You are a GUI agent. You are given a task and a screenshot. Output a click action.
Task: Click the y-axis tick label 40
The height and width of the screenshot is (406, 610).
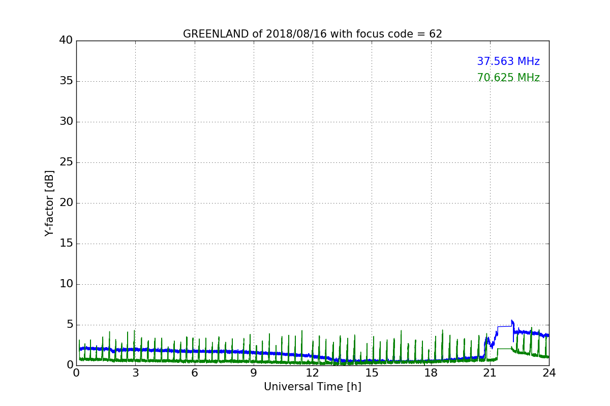pyautogui.click(x=66, y=41)
